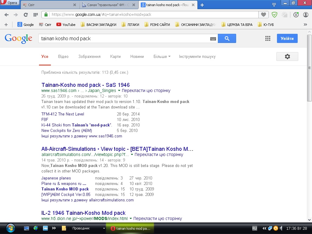Viewport: 312px width, 234px height.
Task: Open All-Aircraft-Simulations View topic result
Action: coord(117,149)
